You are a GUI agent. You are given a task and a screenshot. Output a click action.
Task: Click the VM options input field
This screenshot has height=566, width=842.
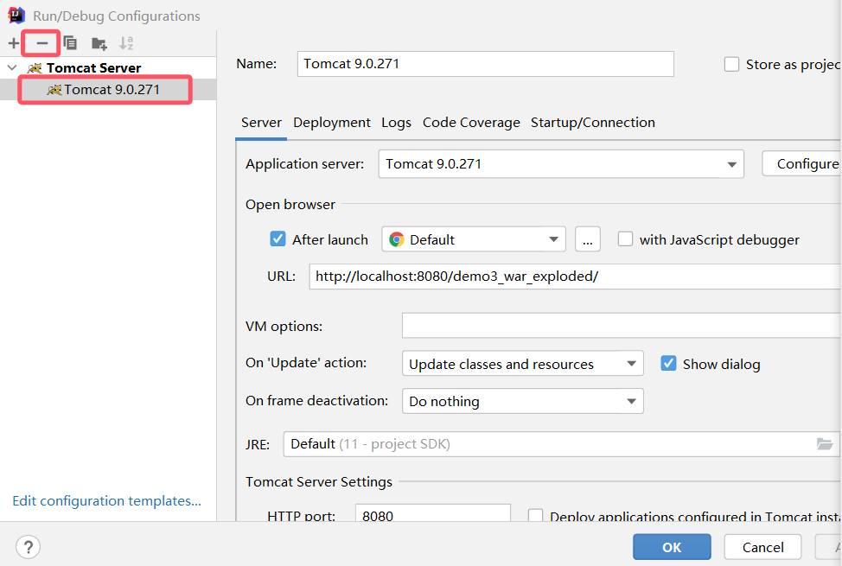click(x=622, y=326)
